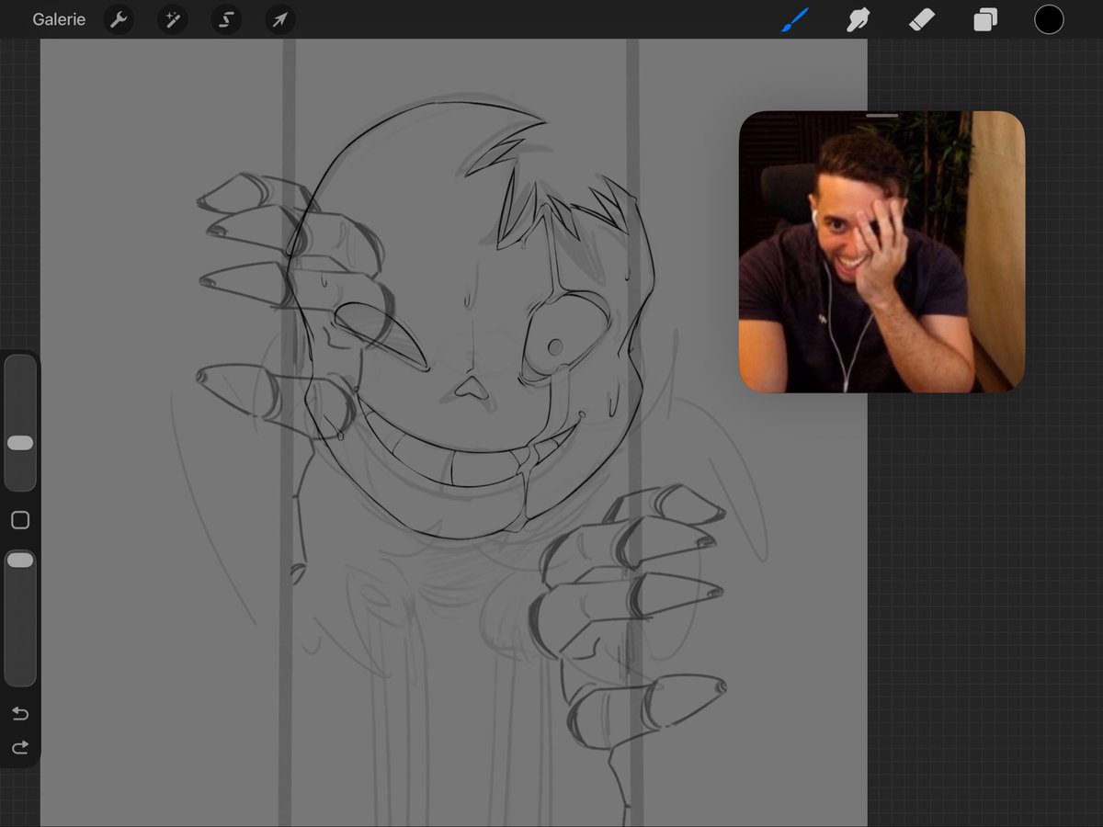Redo the last undone stroke
The image size is (1103, 827).
20,747
